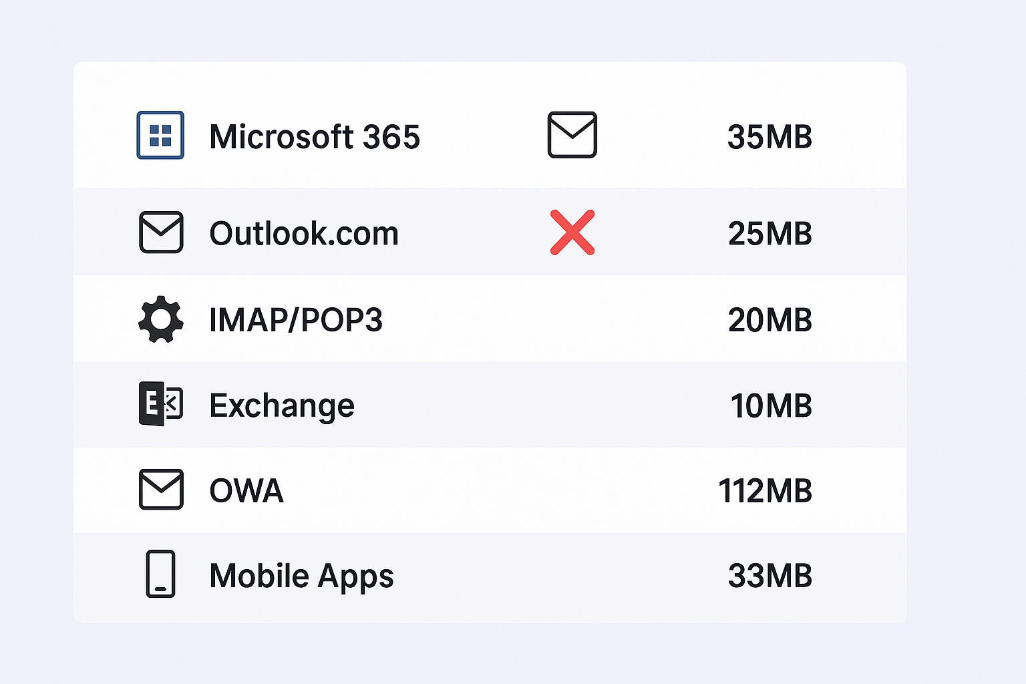The image size is (1026, 684).
Task: Click the red X in Outlook.com row
Action: 572,232
